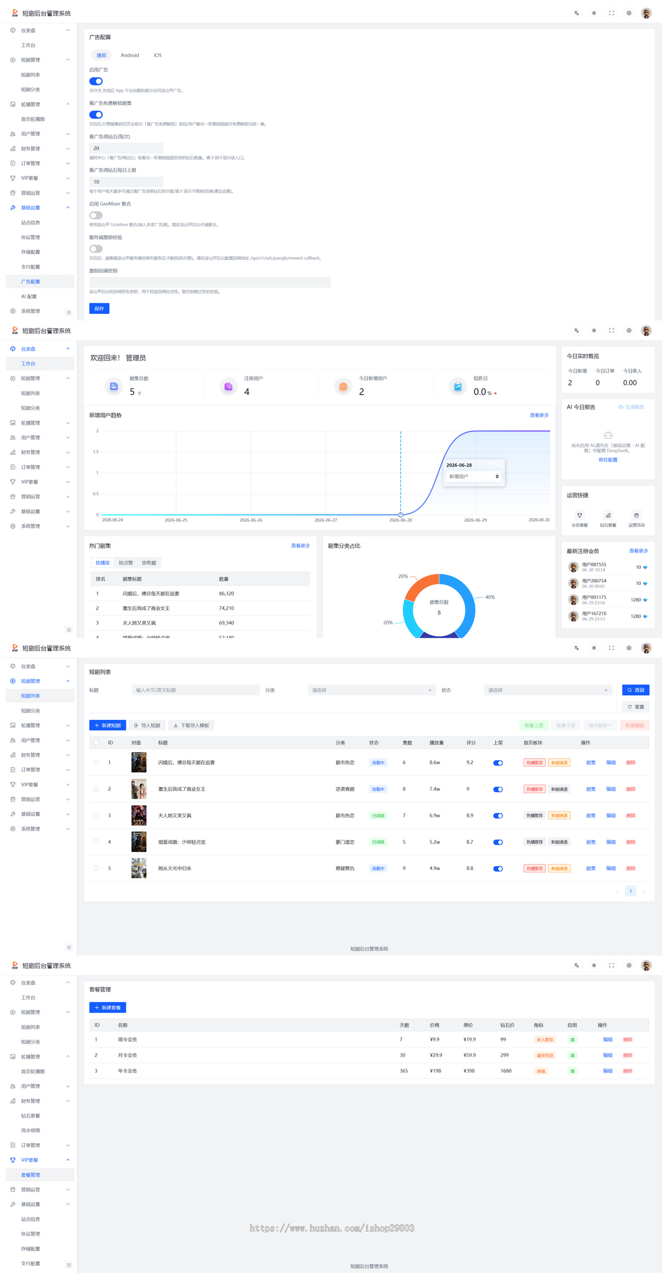The width and height of the screenshot is (665, 1276).
Task: Click the 新建短剧 button
Action: pos(108,725)
